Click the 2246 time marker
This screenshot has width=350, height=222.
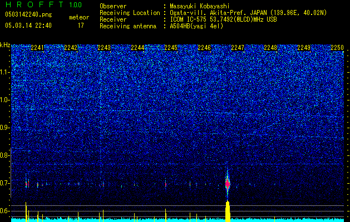coord(204,48)
